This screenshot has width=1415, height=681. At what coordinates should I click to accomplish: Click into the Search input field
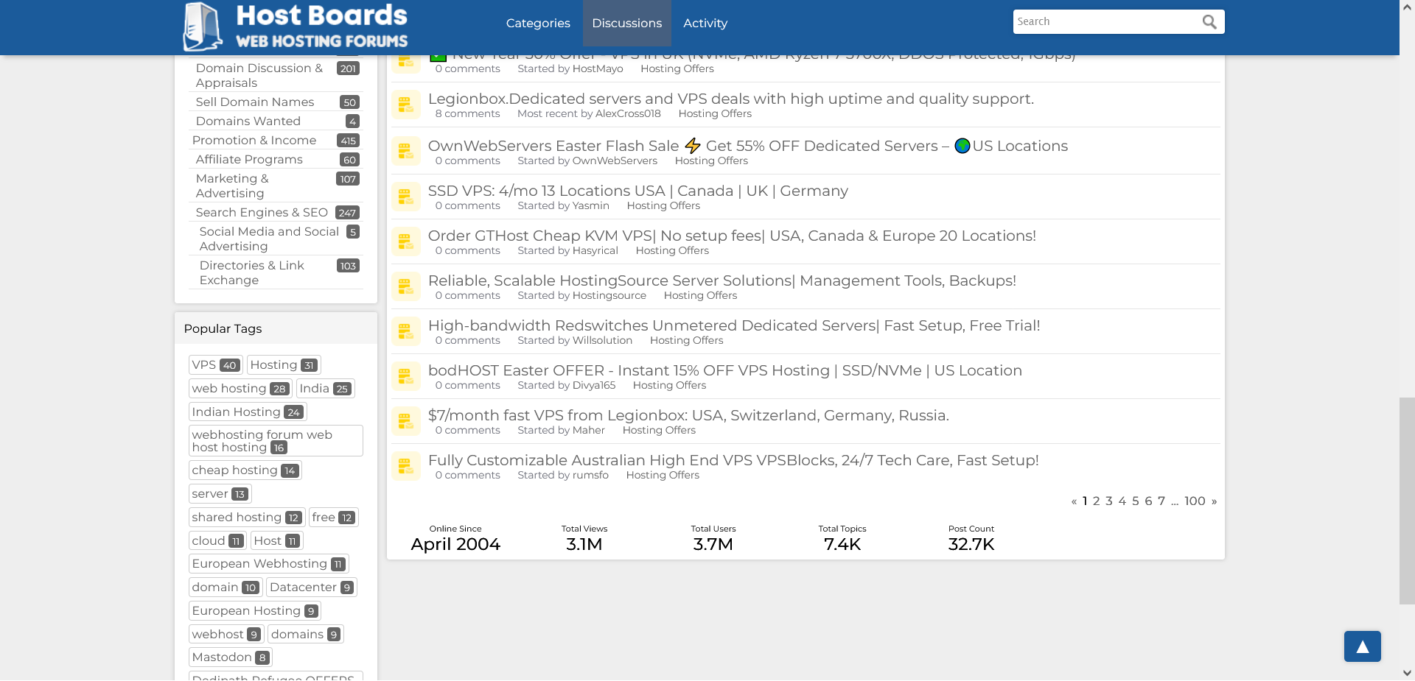coord(1105,22)
